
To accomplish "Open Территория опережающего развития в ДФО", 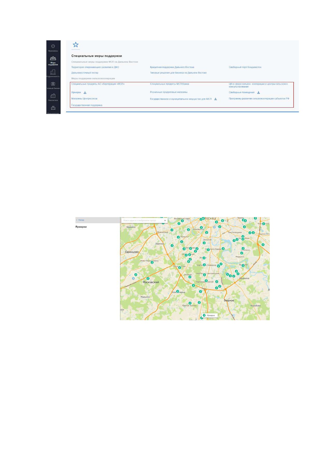I will click(95, 67).
